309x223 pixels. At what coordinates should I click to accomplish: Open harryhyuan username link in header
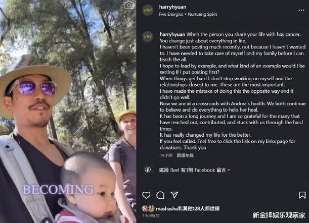tap(172, 7)
